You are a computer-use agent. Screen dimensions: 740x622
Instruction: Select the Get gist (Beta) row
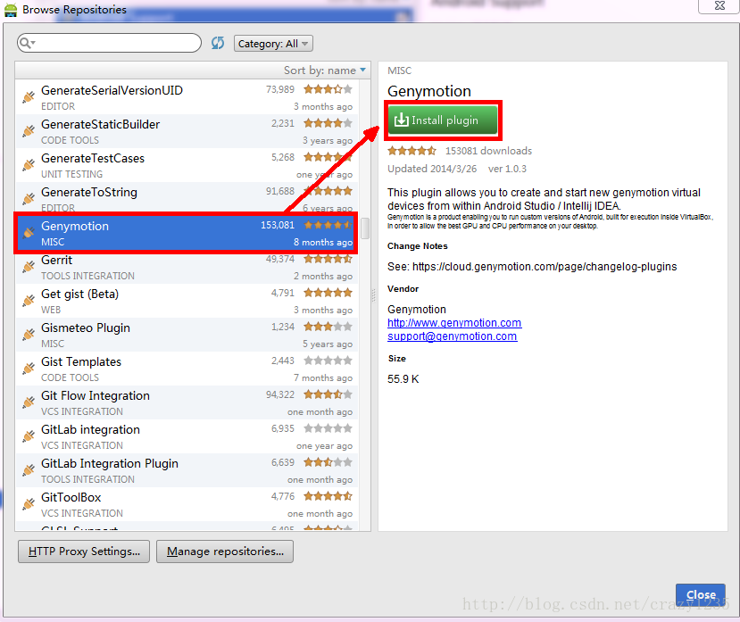coord(187,301)
